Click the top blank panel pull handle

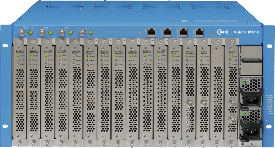pyautogui.click(x=250, y=61)
